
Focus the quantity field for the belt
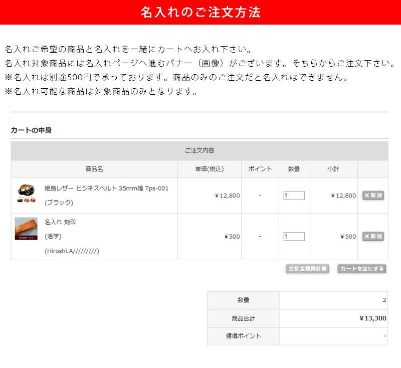coord(294,196)
